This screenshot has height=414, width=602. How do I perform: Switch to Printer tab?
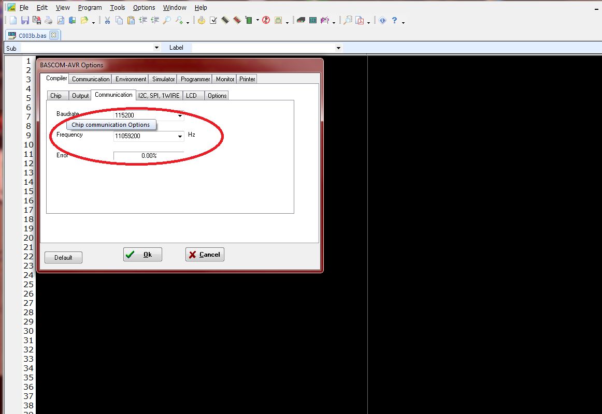(247, 79)
